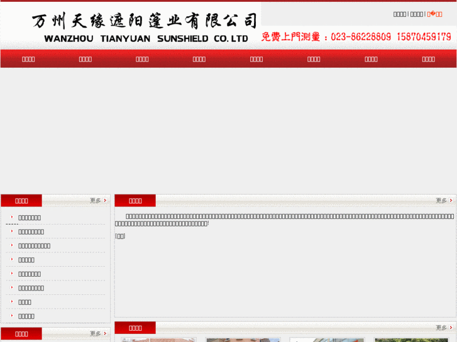This screenshot has width=457, height=342.
Task: Click the 023-86228809 phone number in banner
Action: (x=361, y=37)
